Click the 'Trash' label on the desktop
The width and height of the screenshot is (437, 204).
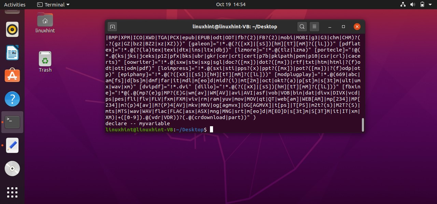(45, 70)
